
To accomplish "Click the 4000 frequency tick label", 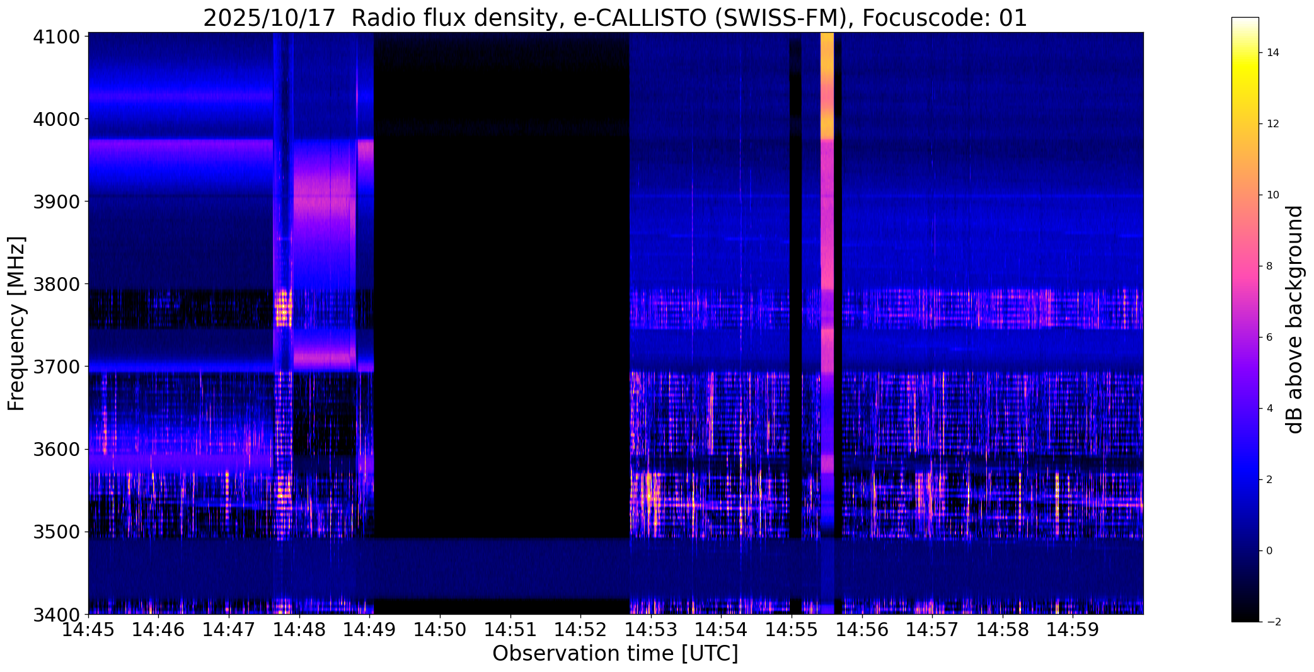I will point(56,119).
